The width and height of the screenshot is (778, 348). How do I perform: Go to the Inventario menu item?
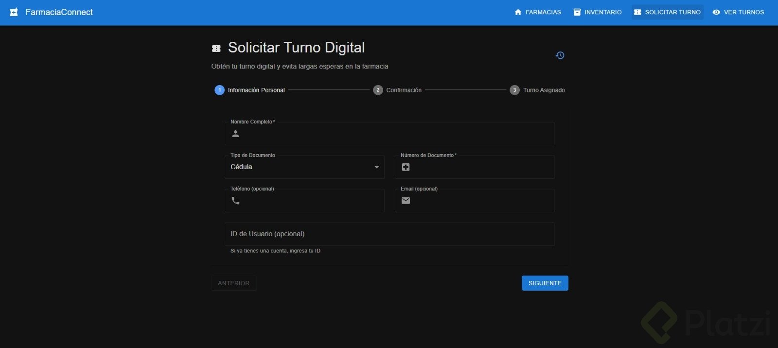click(x=598, y=12)
